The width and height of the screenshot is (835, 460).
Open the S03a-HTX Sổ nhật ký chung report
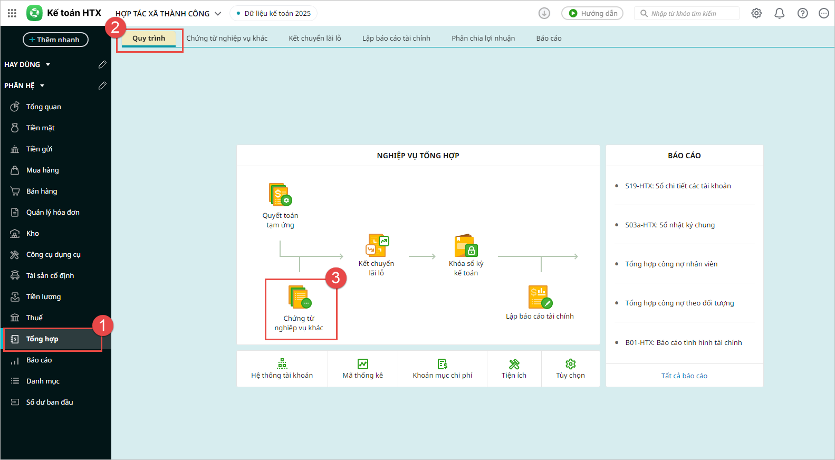[x=670, y=225]
